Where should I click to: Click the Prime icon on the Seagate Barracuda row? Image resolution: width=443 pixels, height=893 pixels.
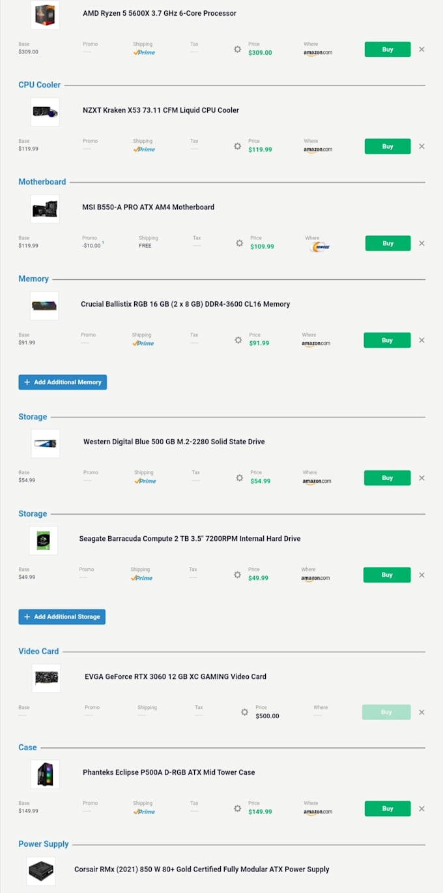pos(141,577)
